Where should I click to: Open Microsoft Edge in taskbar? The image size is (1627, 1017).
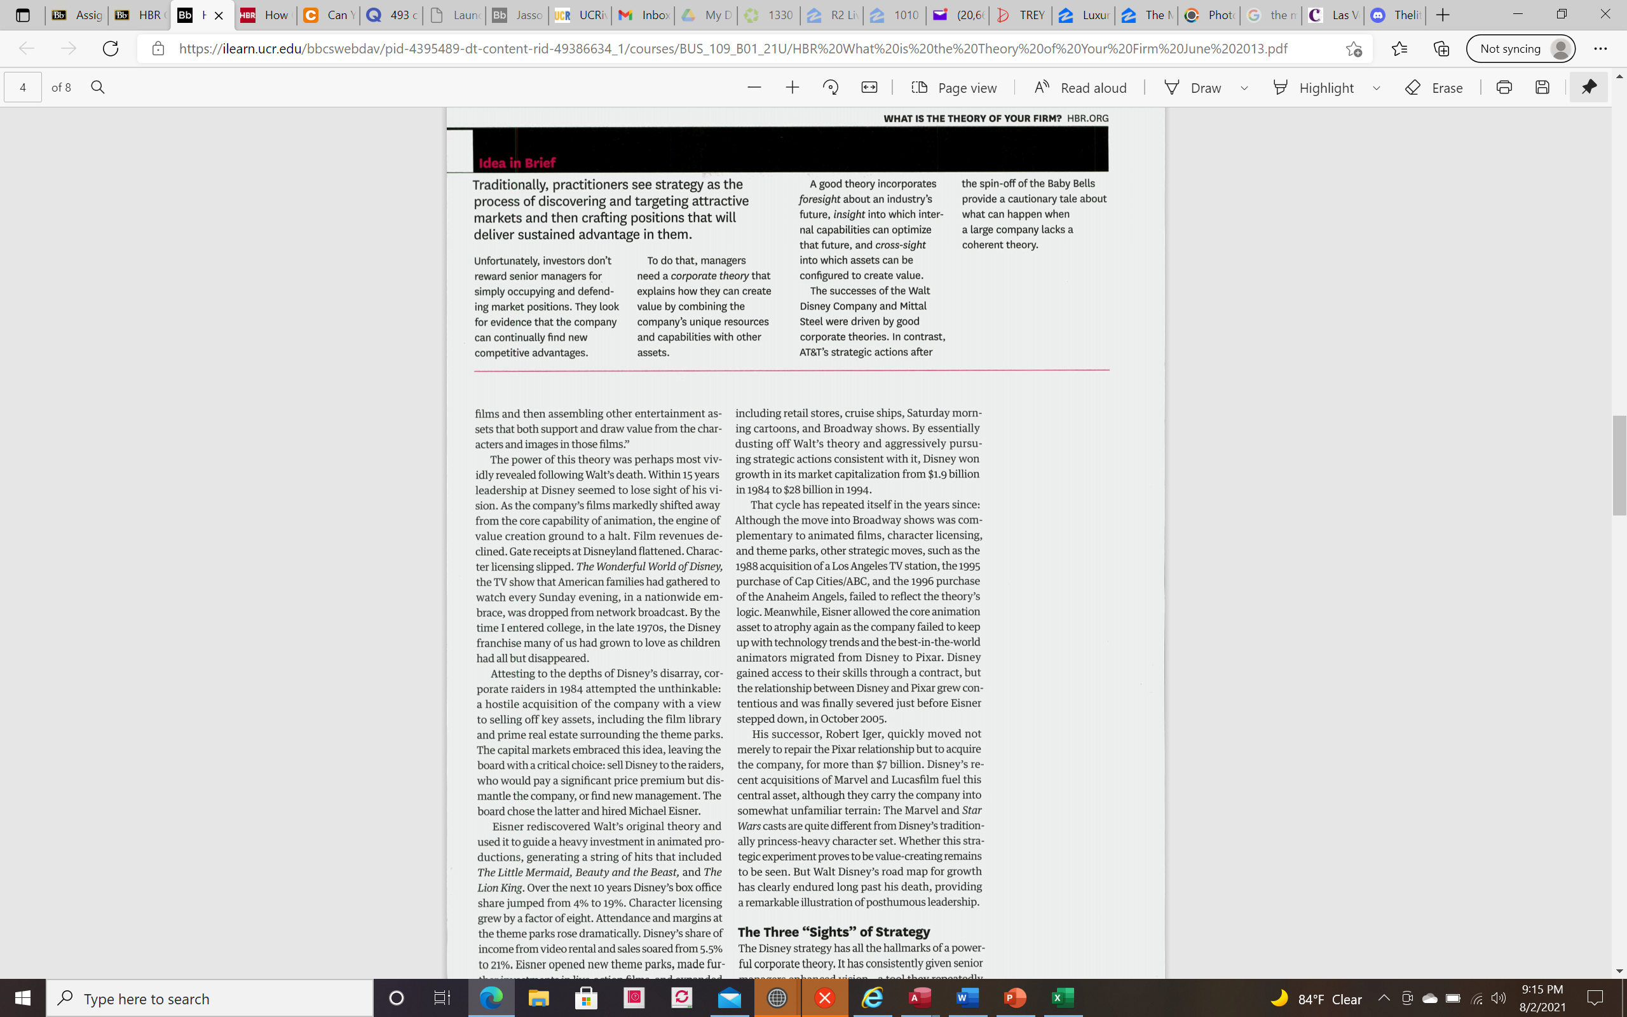click(x=491, y=998)
